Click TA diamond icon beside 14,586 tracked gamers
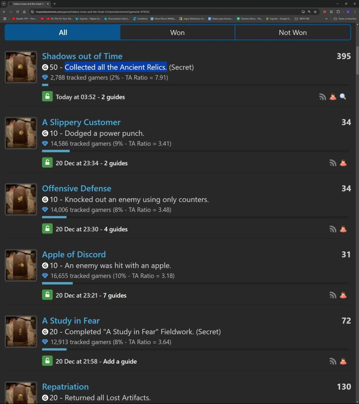359x404 pixels. [45, 144]
